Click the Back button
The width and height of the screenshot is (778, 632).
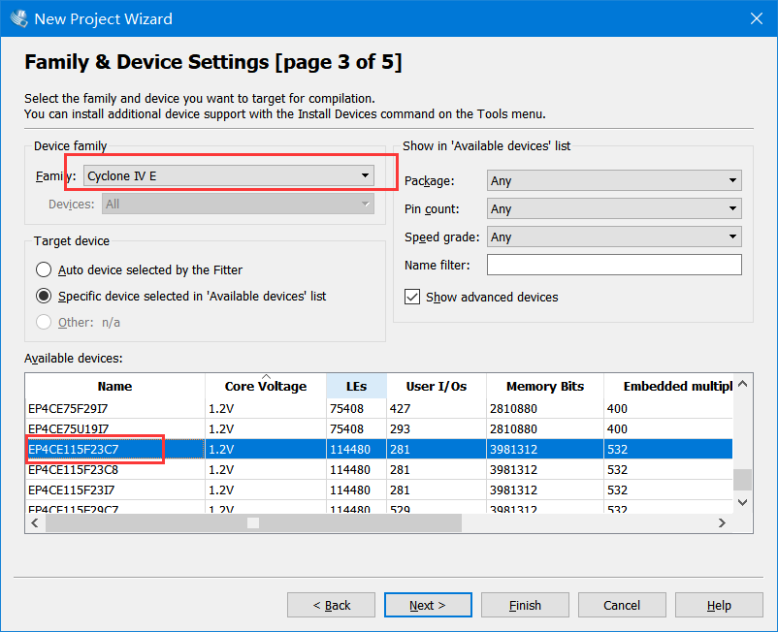331,604
